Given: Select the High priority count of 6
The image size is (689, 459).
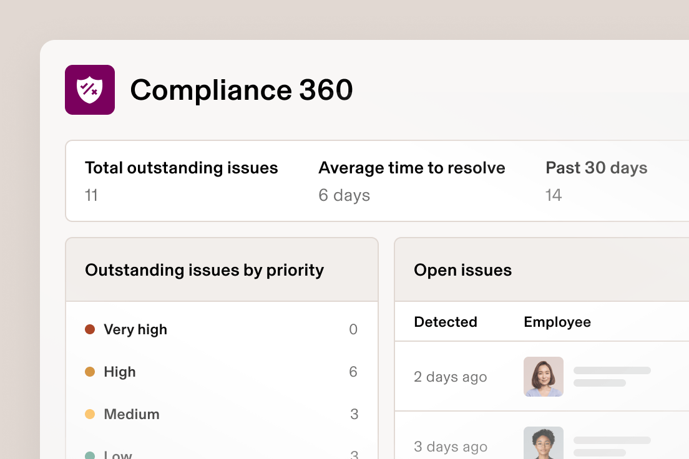Looking at the screenshot, I should click(353, 372).
